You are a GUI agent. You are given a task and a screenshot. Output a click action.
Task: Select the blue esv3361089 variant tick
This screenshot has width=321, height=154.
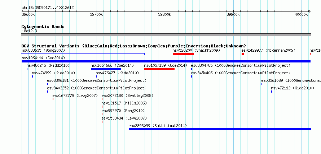262,84
